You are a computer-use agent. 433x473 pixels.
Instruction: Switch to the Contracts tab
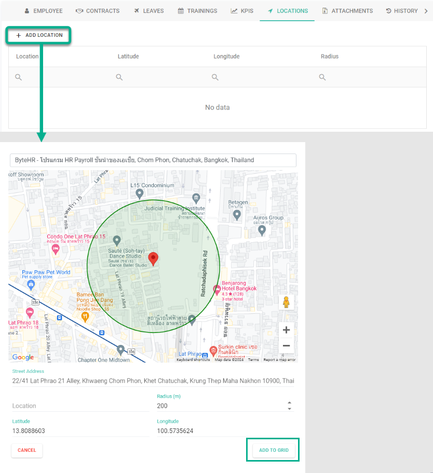pos(98,11)
